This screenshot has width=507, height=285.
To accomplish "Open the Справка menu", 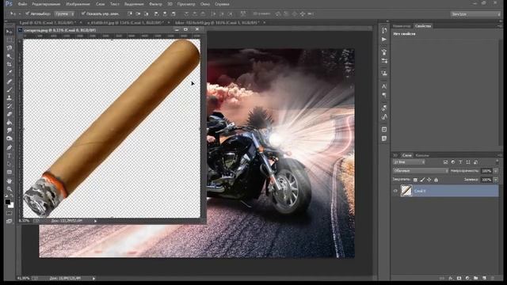I will pos(222,4).
